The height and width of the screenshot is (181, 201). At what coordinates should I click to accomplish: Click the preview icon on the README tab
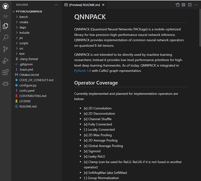tap(66, 5)
